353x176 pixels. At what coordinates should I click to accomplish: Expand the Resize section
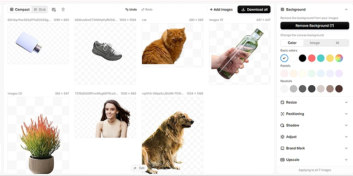coord(315,102)
